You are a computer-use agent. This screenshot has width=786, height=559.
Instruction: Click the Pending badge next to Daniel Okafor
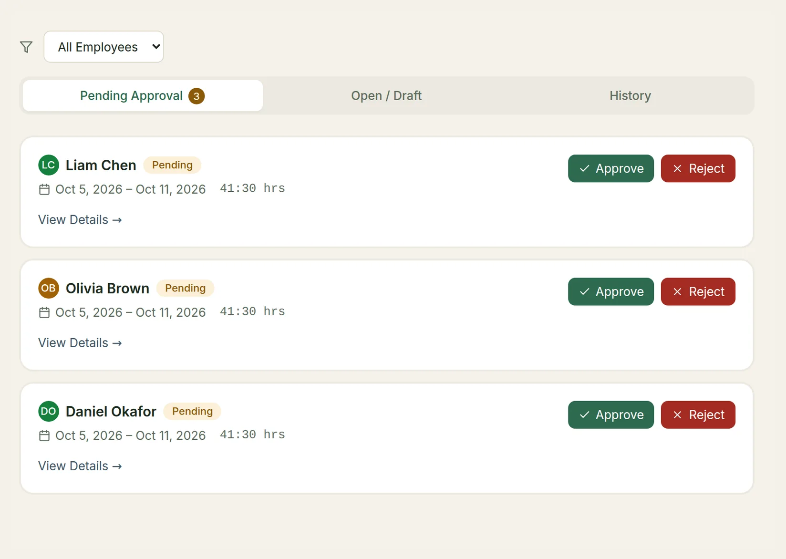(192, 411)
